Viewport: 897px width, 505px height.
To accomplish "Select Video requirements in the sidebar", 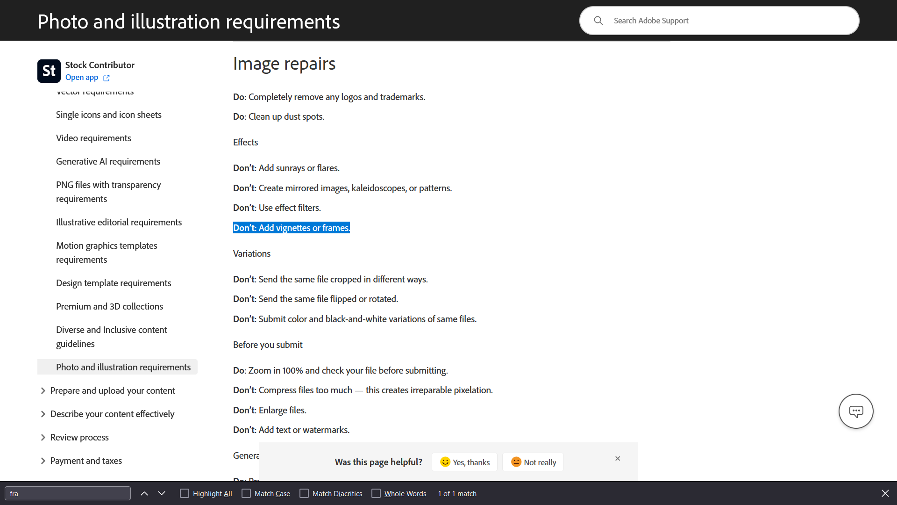I will click(x=93, y=137).
